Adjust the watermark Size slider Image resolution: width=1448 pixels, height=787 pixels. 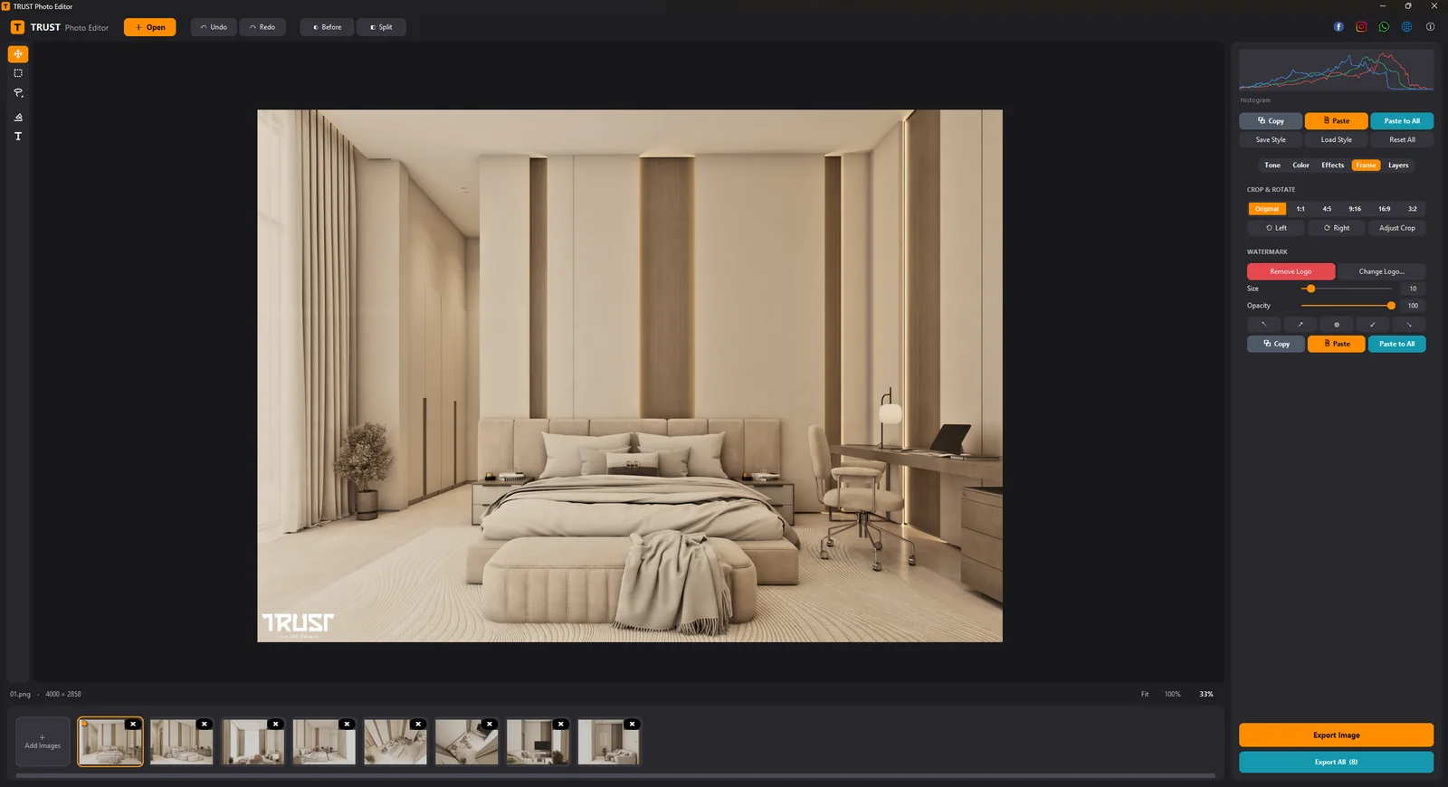tap(1347, 289)
